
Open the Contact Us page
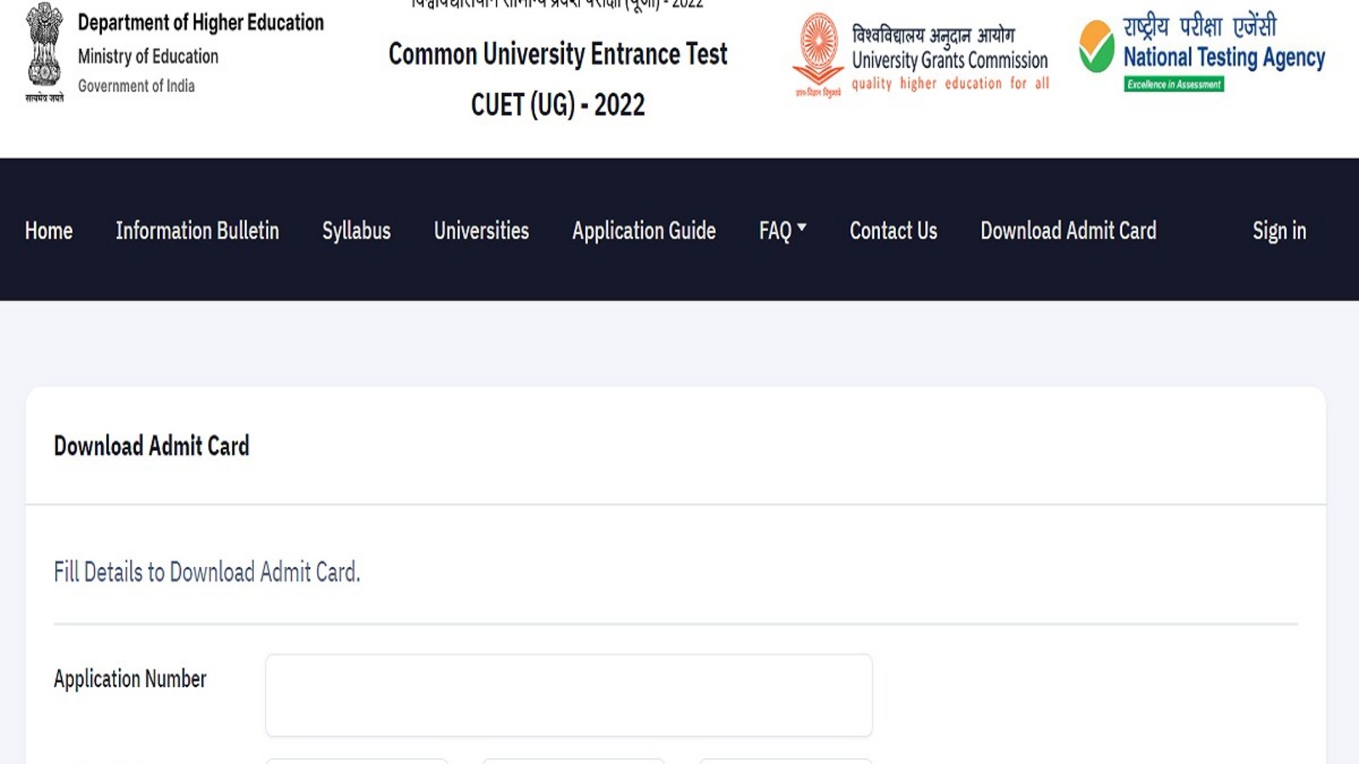click(x=894, y=230)
